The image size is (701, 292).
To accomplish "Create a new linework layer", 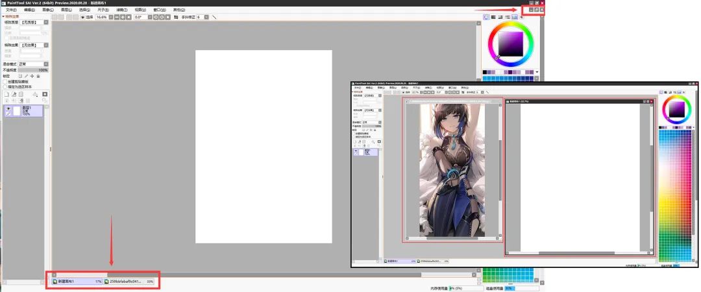I will (x=14, y=94).
